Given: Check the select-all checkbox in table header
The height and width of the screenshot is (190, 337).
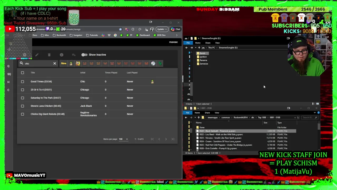Looking at the screenshot, I should tap(22, 73).
